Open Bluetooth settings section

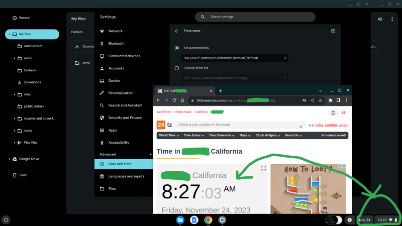[x=116, y=43]
